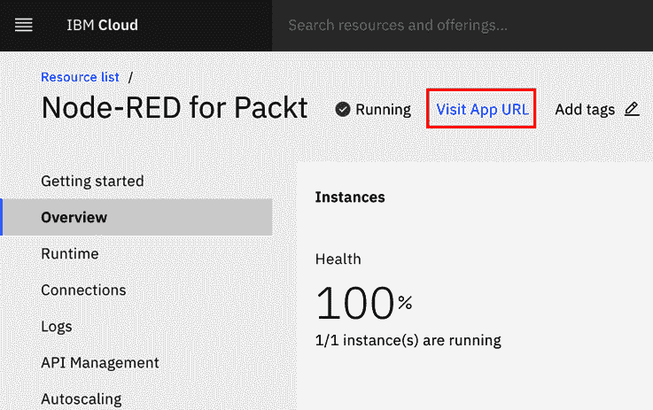Open the Resource list breadcrumb link
653x410 pixels.
tap(80, 77)
